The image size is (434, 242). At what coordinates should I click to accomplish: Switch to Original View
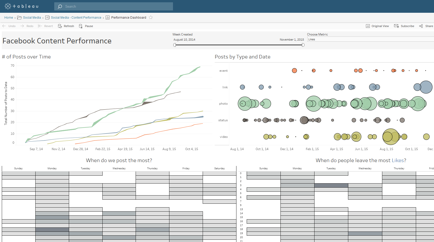pyautogui.click(x=377, y=26)
